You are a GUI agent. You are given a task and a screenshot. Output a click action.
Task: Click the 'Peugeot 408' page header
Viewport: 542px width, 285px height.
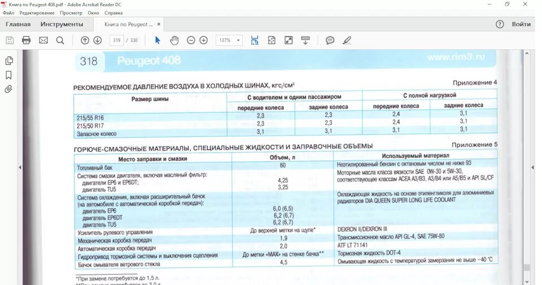[x=148, y=61]
